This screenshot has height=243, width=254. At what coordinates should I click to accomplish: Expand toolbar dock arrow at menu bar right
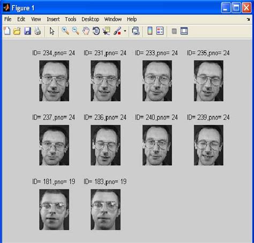248,19
